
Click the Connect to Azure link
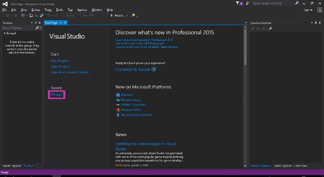click(x=132, y=69)
